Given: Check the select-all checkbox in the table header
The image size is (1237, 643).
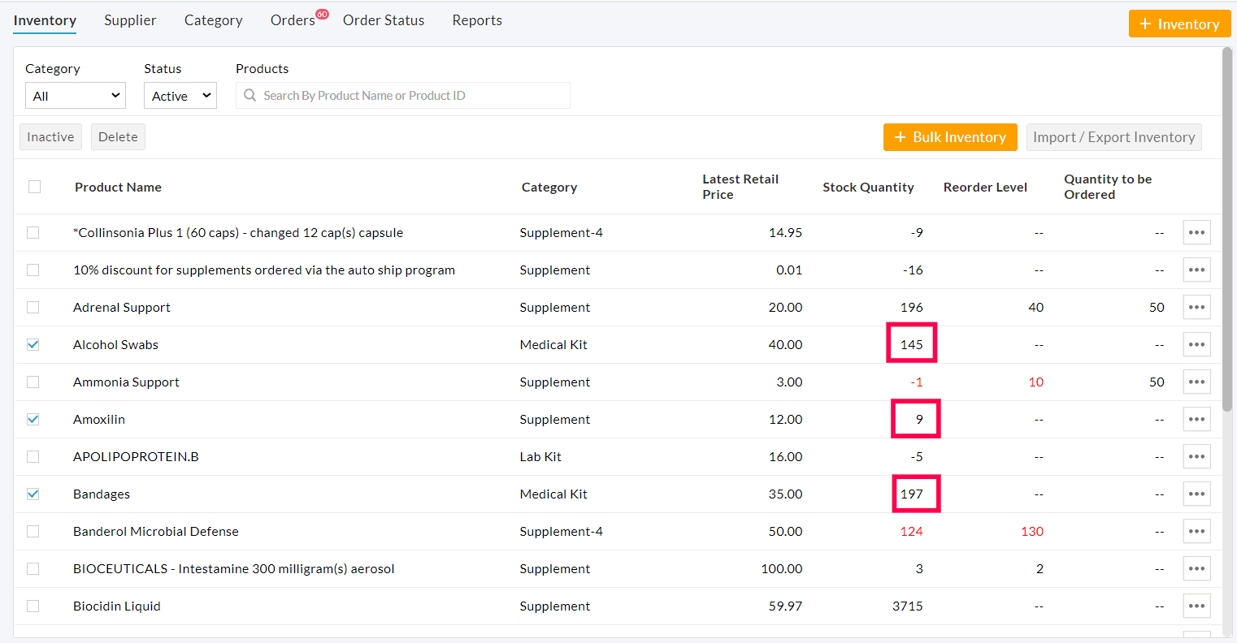Looking at the screenshot, I should click(x=34, y=187).
